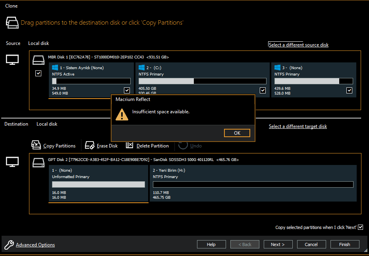This screenshot has width=369, height=256.
Task: Click the 16.0 MB unformatted partition bar
Action: [99, 184]
